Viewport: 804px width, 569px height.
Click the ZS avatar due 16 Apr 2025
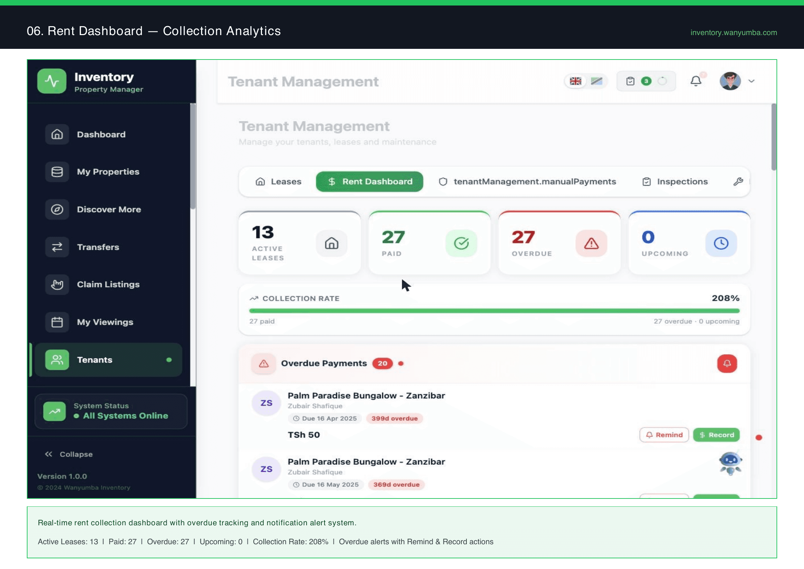coord(266,403)
